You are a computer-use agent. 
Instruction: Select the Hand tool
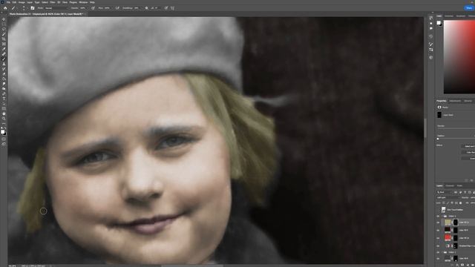click(x=4, y=113)
